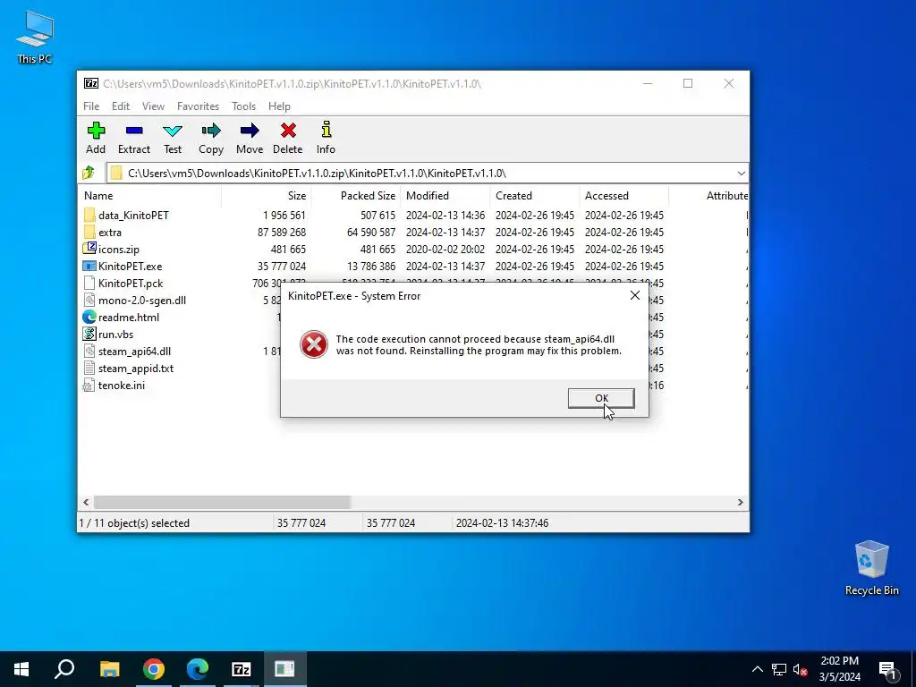Click the red Delete toolbar icon
The image size is (916, 687).
click(288, 131)
